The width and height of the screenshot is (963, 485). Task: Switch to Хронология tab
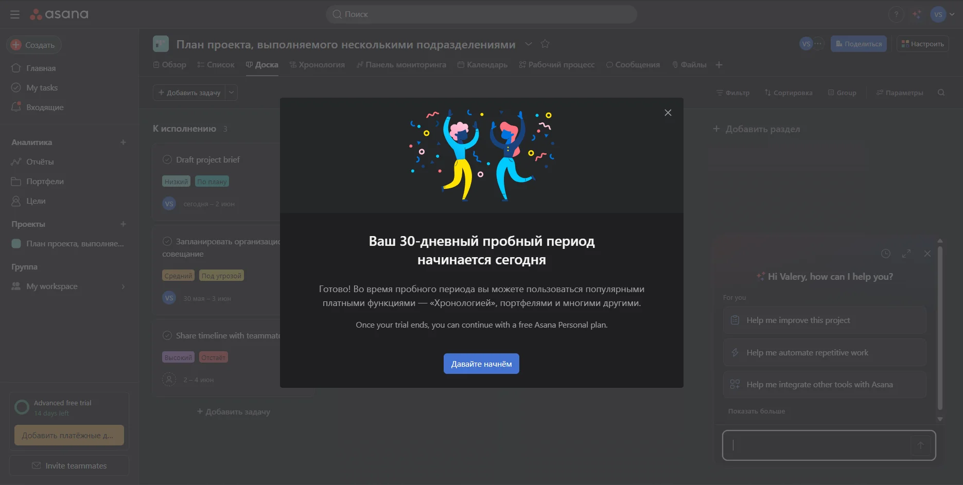pos(317,65)
